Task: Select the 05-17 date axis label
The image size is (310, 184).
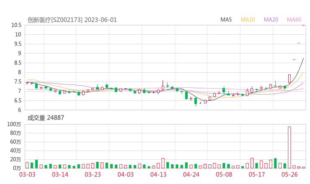Action: [x=257, y=174]
